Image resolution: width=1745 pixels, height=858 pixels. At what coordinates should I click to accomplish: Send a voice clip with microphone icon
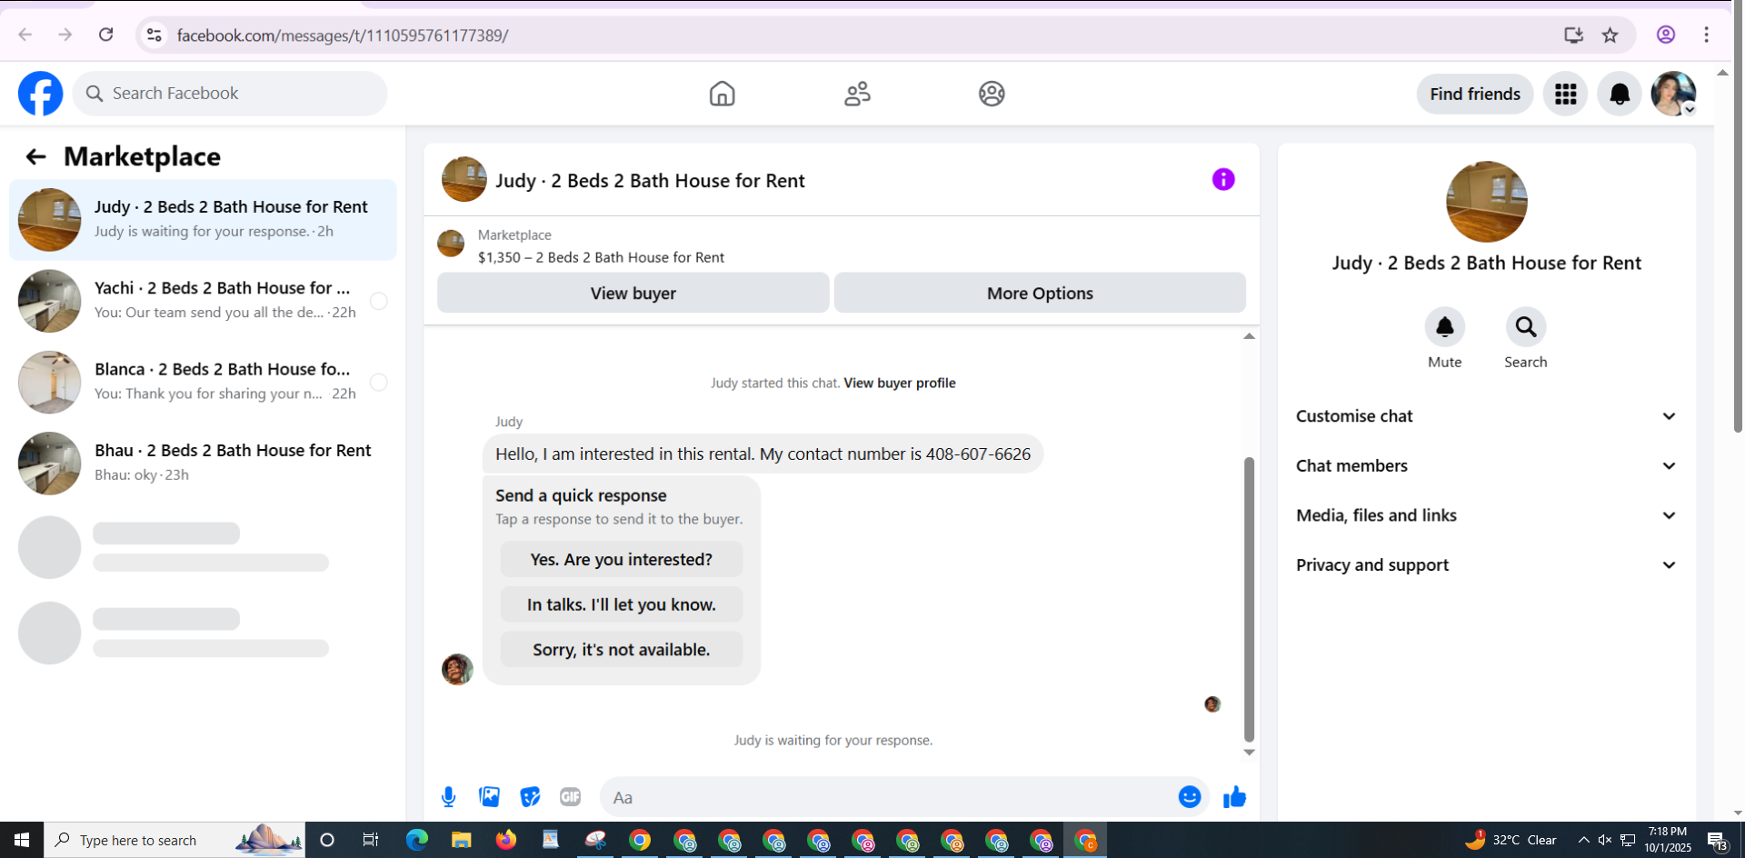pos(448,797)
